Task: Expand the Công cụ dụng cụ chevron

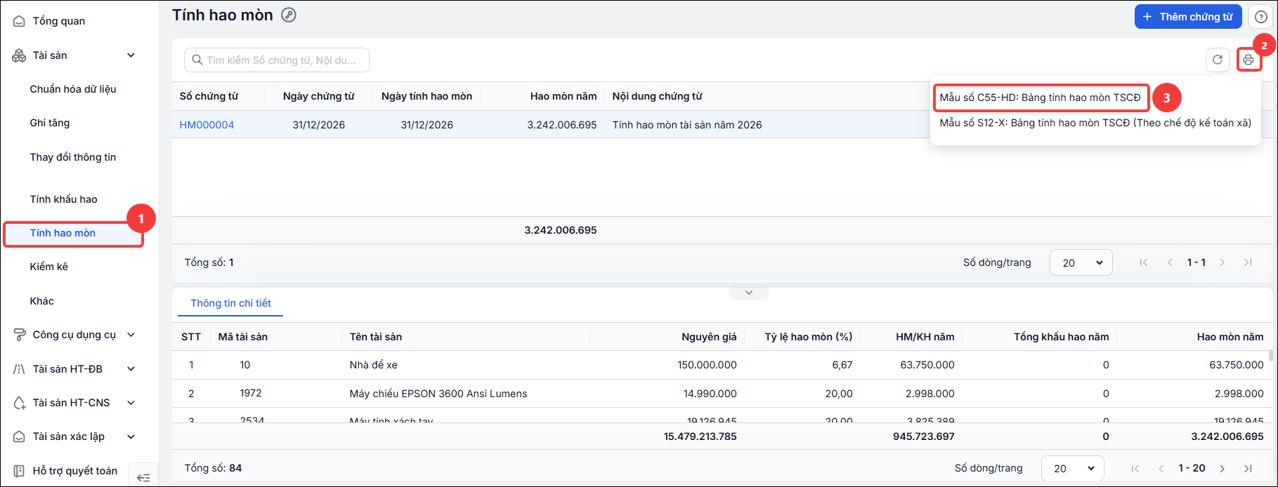Action: (131, 335)
